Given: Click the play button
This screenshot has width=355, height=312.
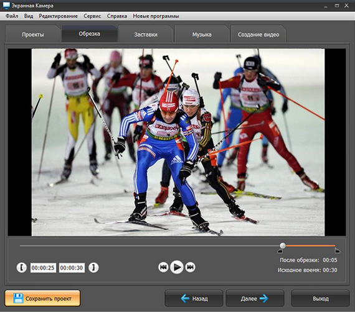Looking at the screenshot, I should click(177, 267).
